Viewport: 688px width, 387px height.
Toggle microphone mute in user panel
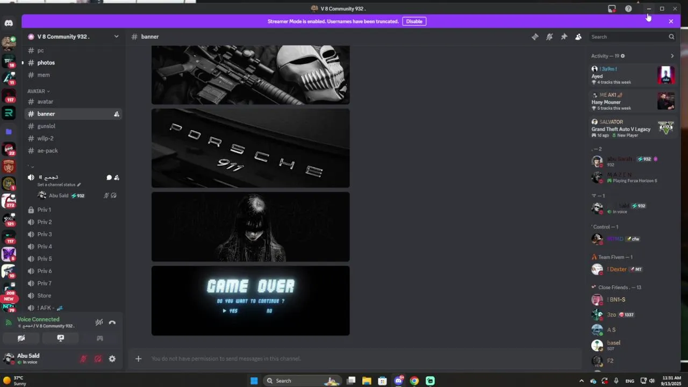[x=83, y=359]
